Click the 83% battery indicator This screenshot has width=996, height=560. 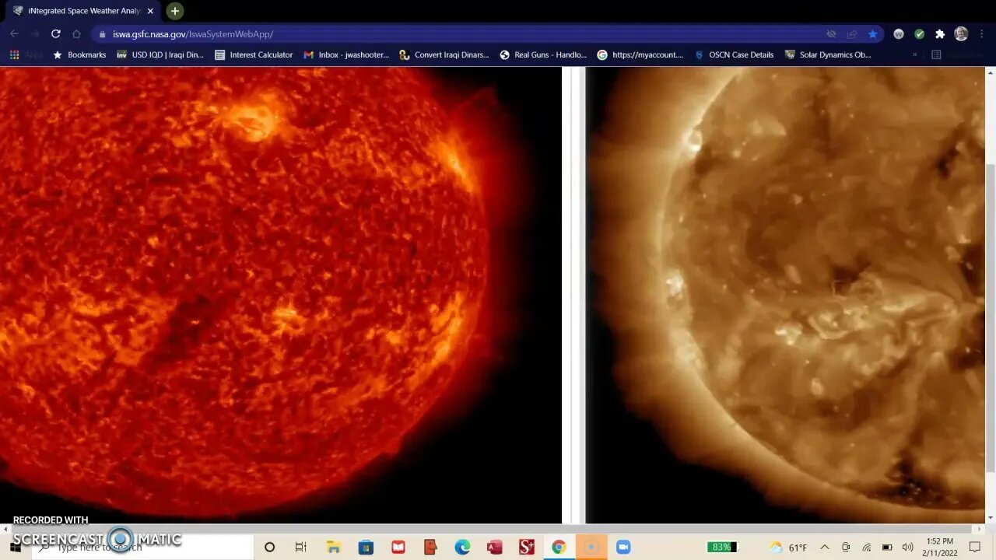coord(722,548)
